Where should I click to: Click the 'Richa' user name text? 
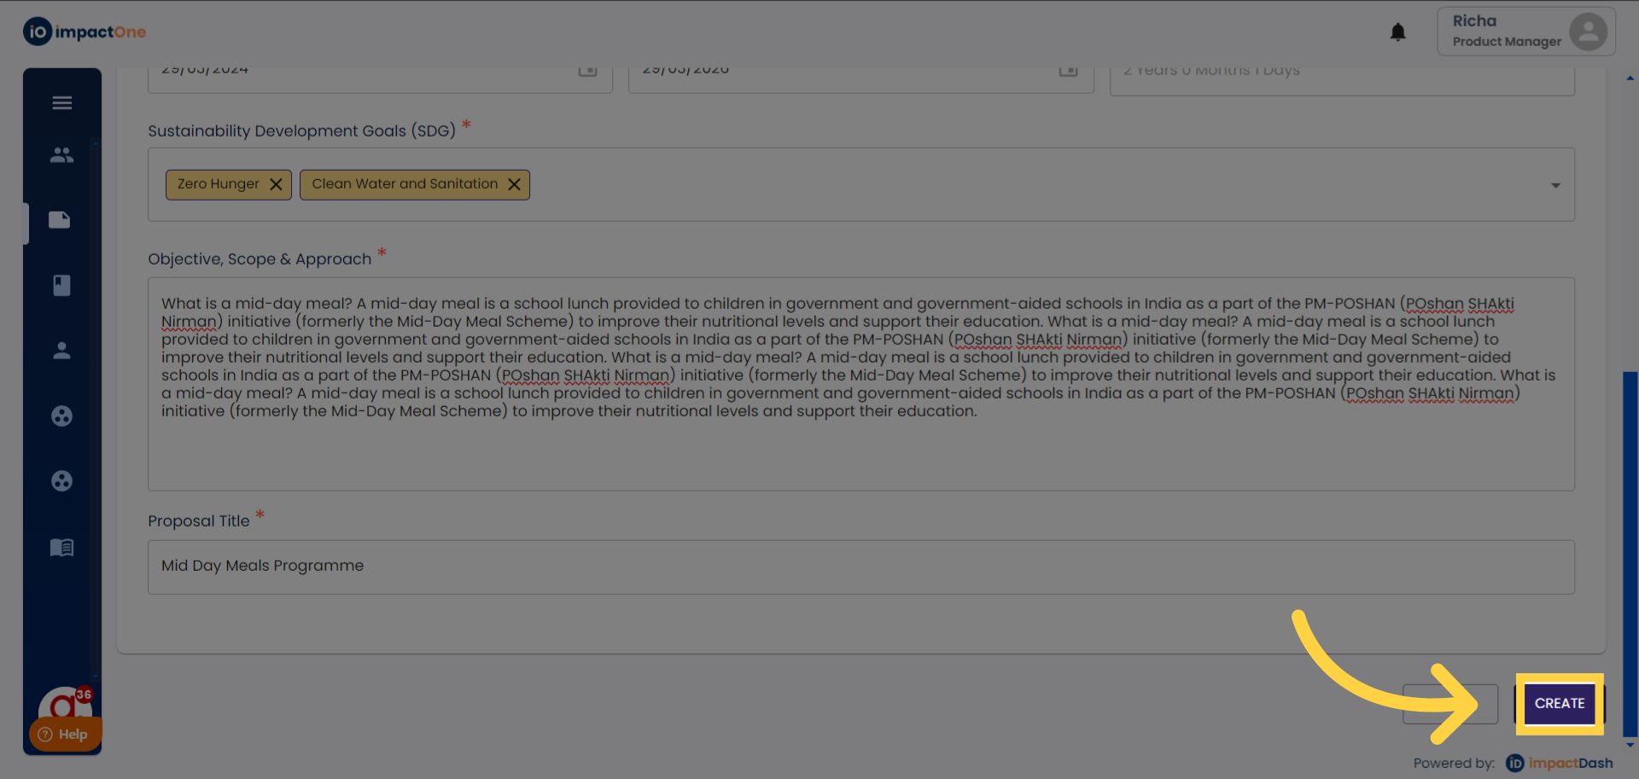pyautogui.click(x=1474, y=21)
